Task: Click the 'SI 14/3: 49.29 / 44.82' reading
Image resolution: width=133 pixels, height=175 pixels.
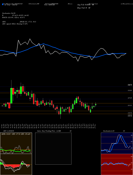Action: [20, 15]
